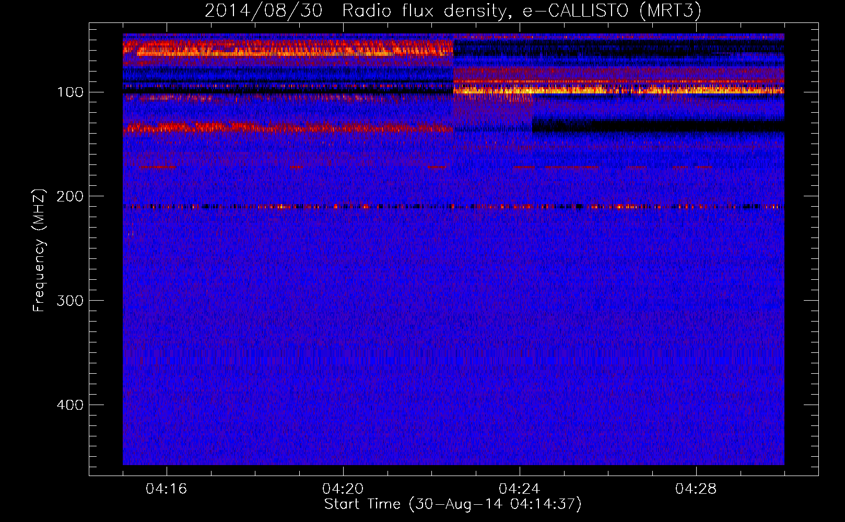Click the plot title '2014/08/30 Radio flux density'
845x522 pixels.
coord(452,10)
